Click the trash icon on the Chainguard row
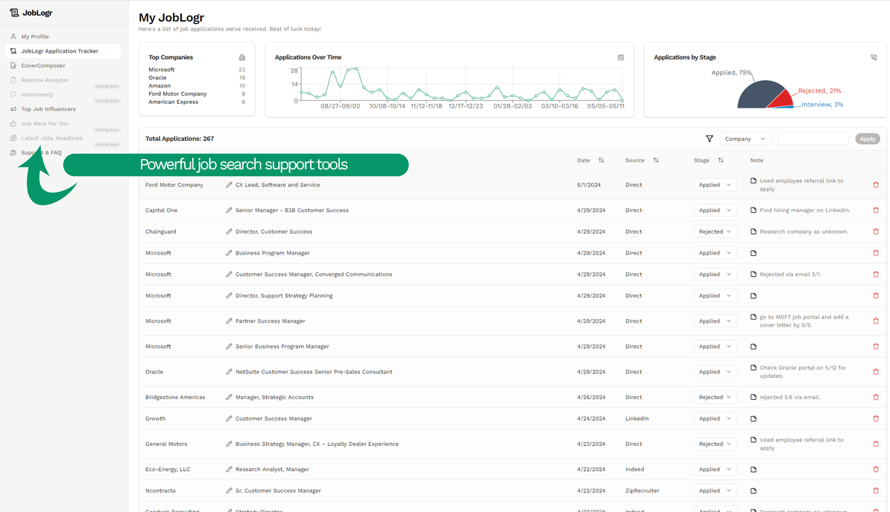Image resolution: width=890 pixels, height=512 pixels. click(875, 232)
